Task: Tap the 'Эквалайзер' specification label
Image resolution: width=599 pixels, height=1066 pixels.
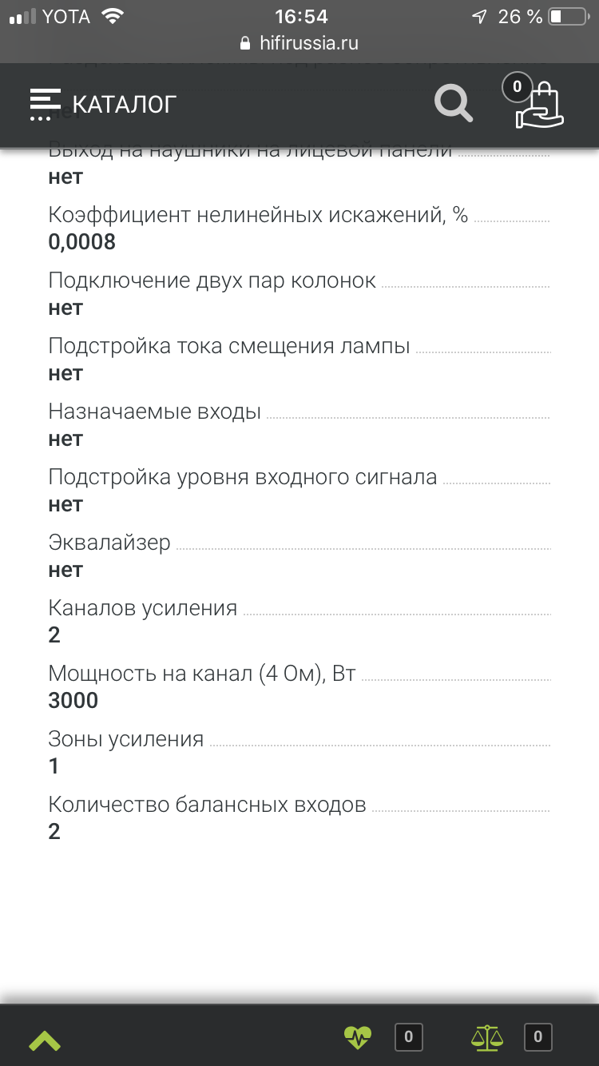Action: click(109, 543)
